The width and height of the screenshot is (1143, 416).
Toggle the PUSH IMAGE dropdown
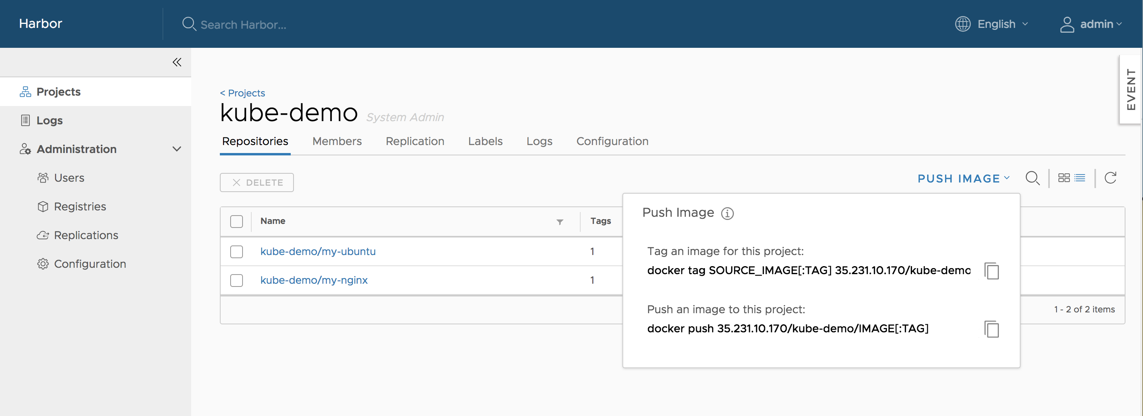[963, 179]
